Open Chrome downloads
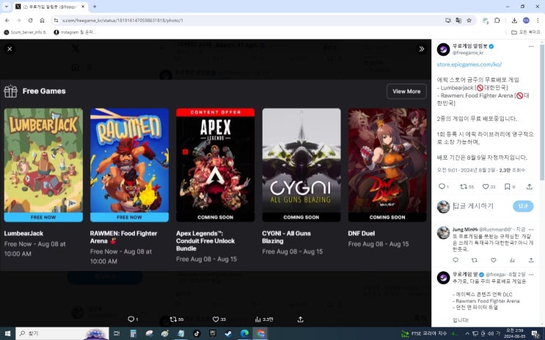545x340 pixels. (514, 21)
